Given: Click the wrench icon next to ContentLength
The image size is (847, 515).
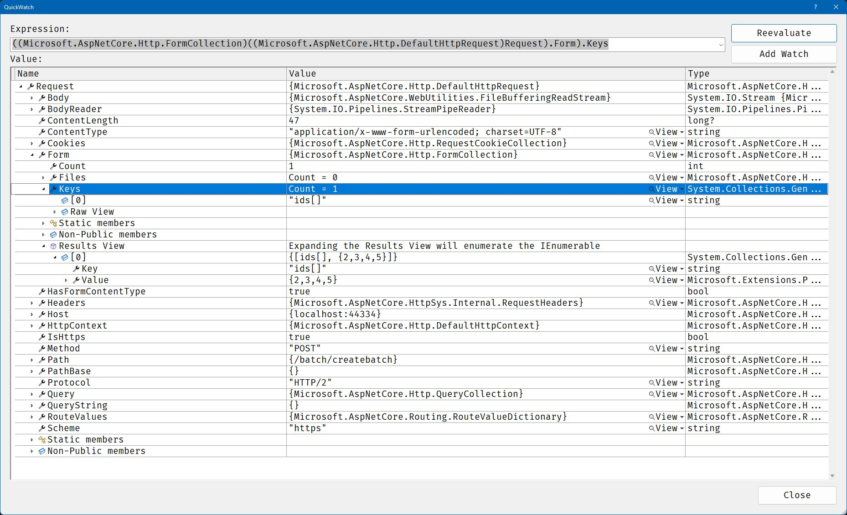Looking at the screenshot, I should point(42,121).
